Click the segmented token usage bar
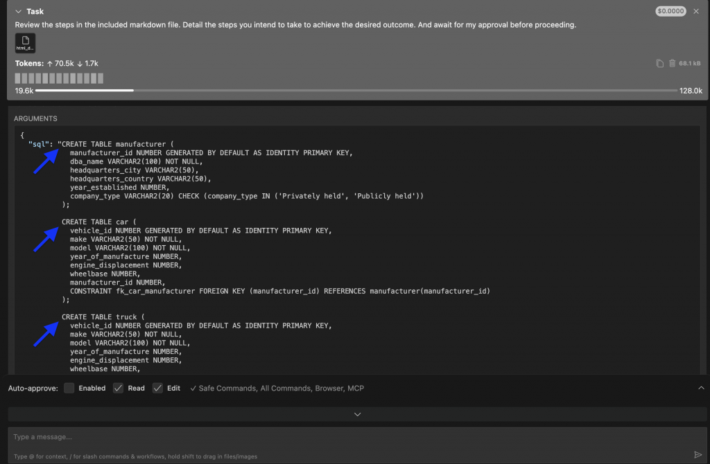The image size is (710, 464). pos(59,78)
